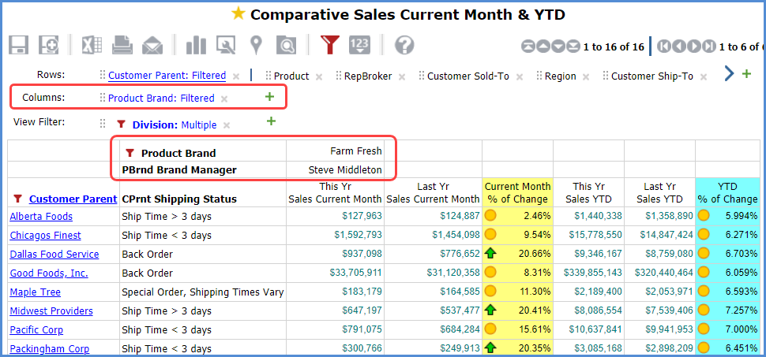
Task: Open the bar chart view
Action: pos(195,45)
